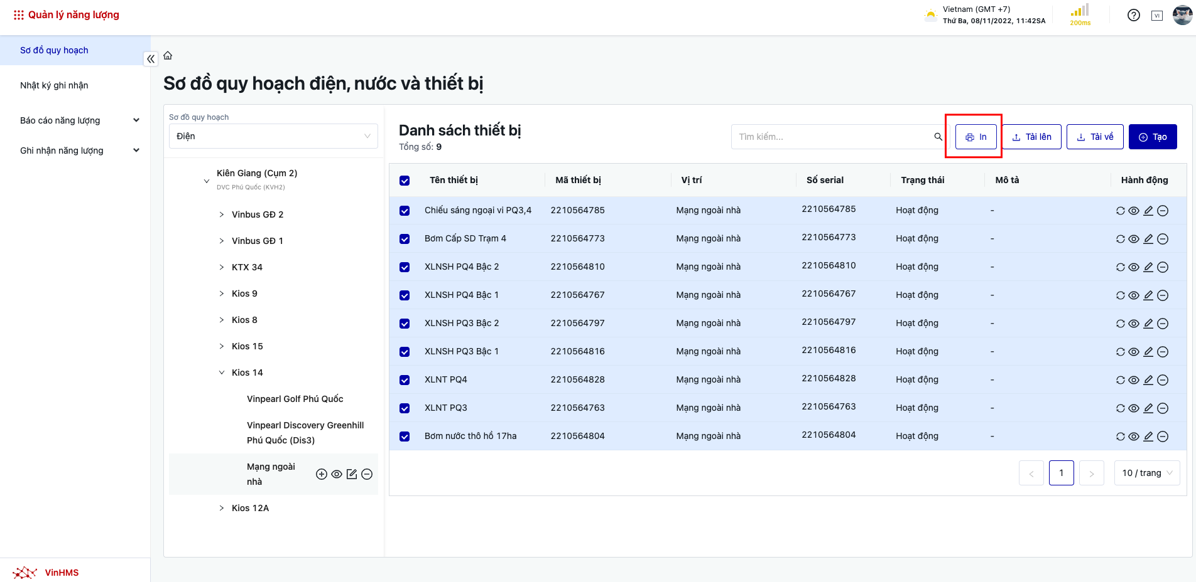
Task: Click the refresh icon for XLNT PQ4
Action: (x=1120, y=380)
